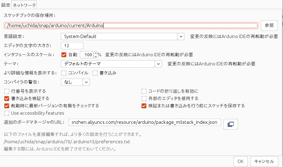
Task: Click the theme dropdown arrow button
Action: click(x=158, y=64)
